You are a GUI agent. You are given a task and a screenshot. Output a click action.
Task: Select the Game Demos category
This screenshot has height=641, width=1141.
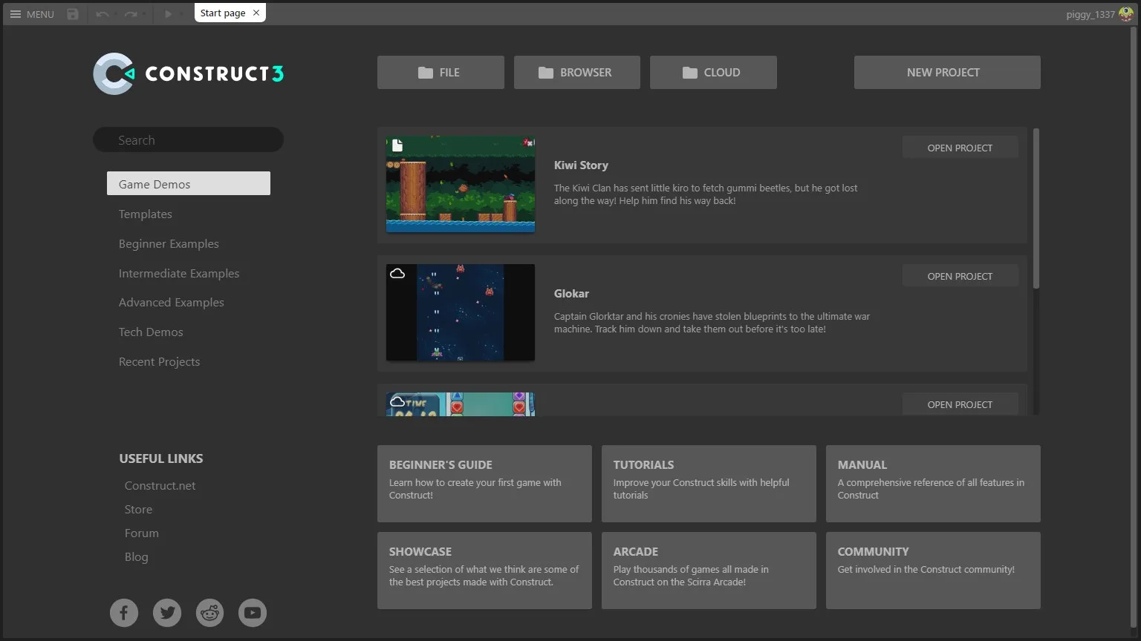pos(189,183)
